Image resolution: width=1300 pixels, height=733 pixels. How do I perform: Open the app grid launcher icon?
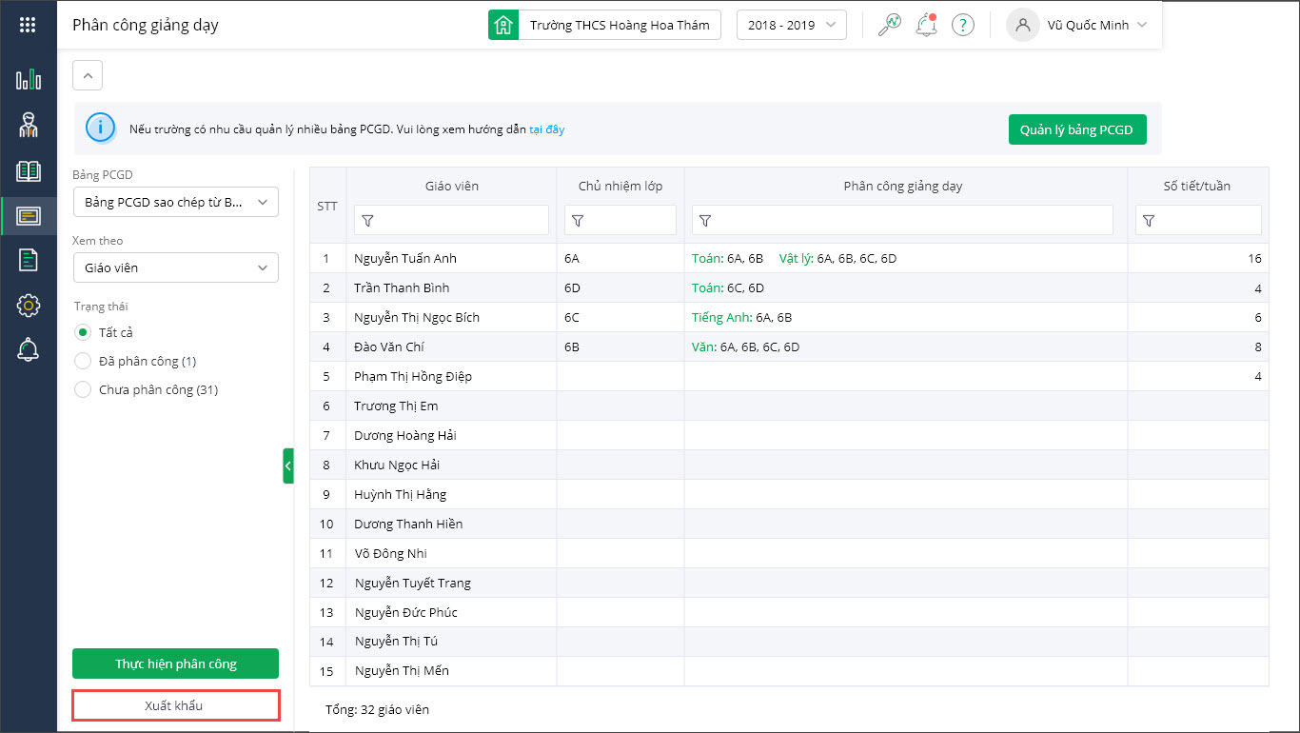pos(29,26)
